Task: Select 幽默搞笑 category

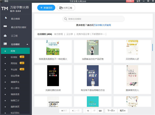Action: (15, 107)
